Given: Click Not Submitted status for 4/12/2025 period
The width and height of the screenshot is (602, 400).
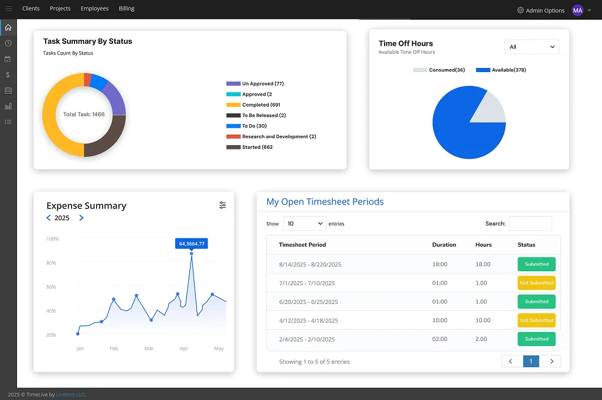Looking at the screenshot, I should click(x=536, y=320).
